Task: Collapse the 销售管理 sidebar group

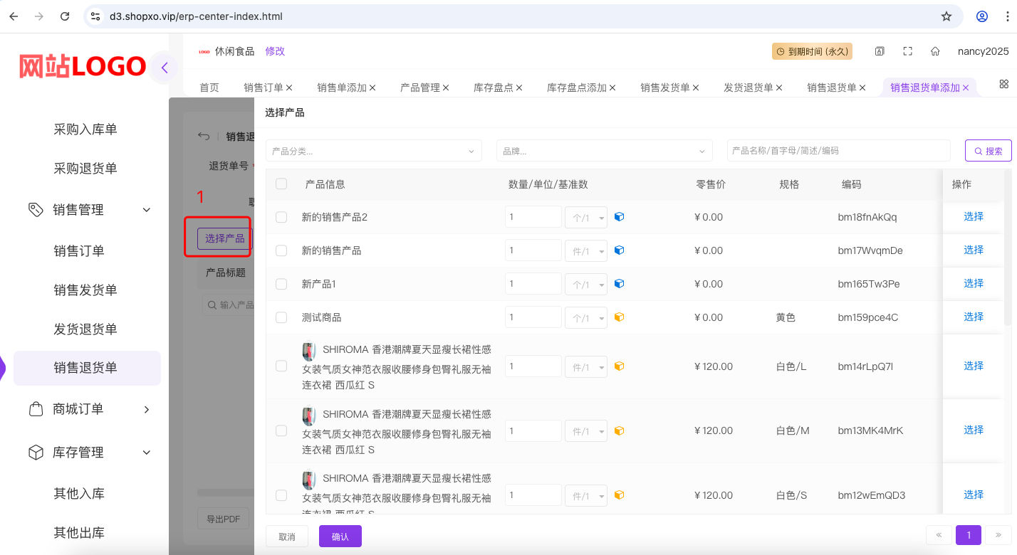Action: 147,210
